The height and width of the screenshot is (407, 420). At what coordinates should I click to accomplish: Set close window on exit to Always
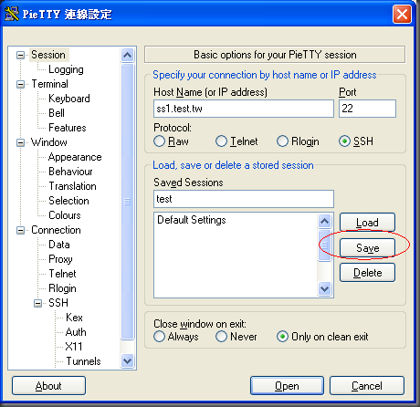pos(159,337)
